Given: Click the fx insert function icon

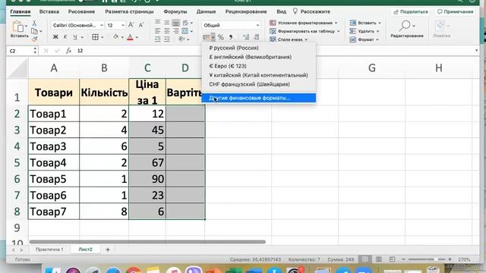Looking at the screenshot, I should (x=68, y=51).
